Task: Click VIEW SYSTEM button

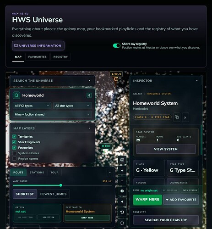Action: (x=166, y=149)
